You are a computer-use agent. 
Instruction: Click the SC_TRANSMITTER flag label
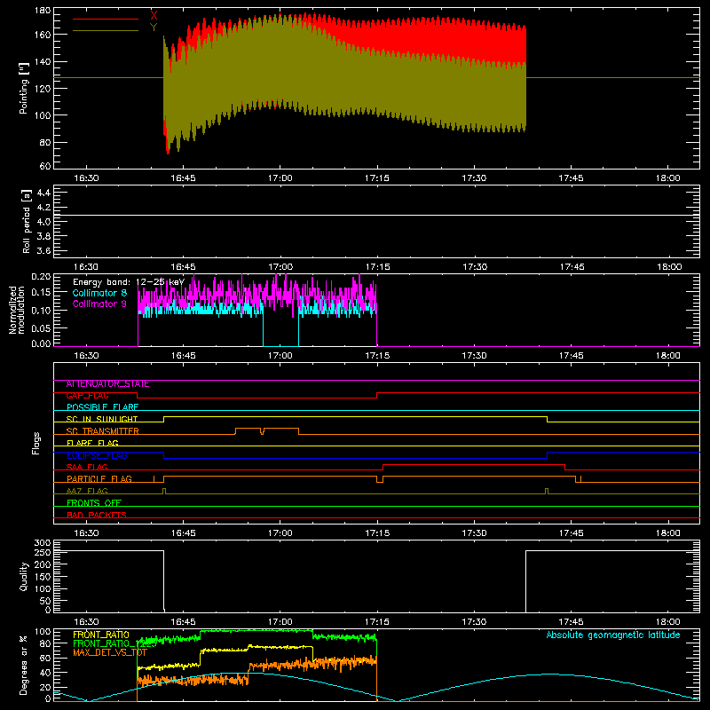[x=103, y=431]
